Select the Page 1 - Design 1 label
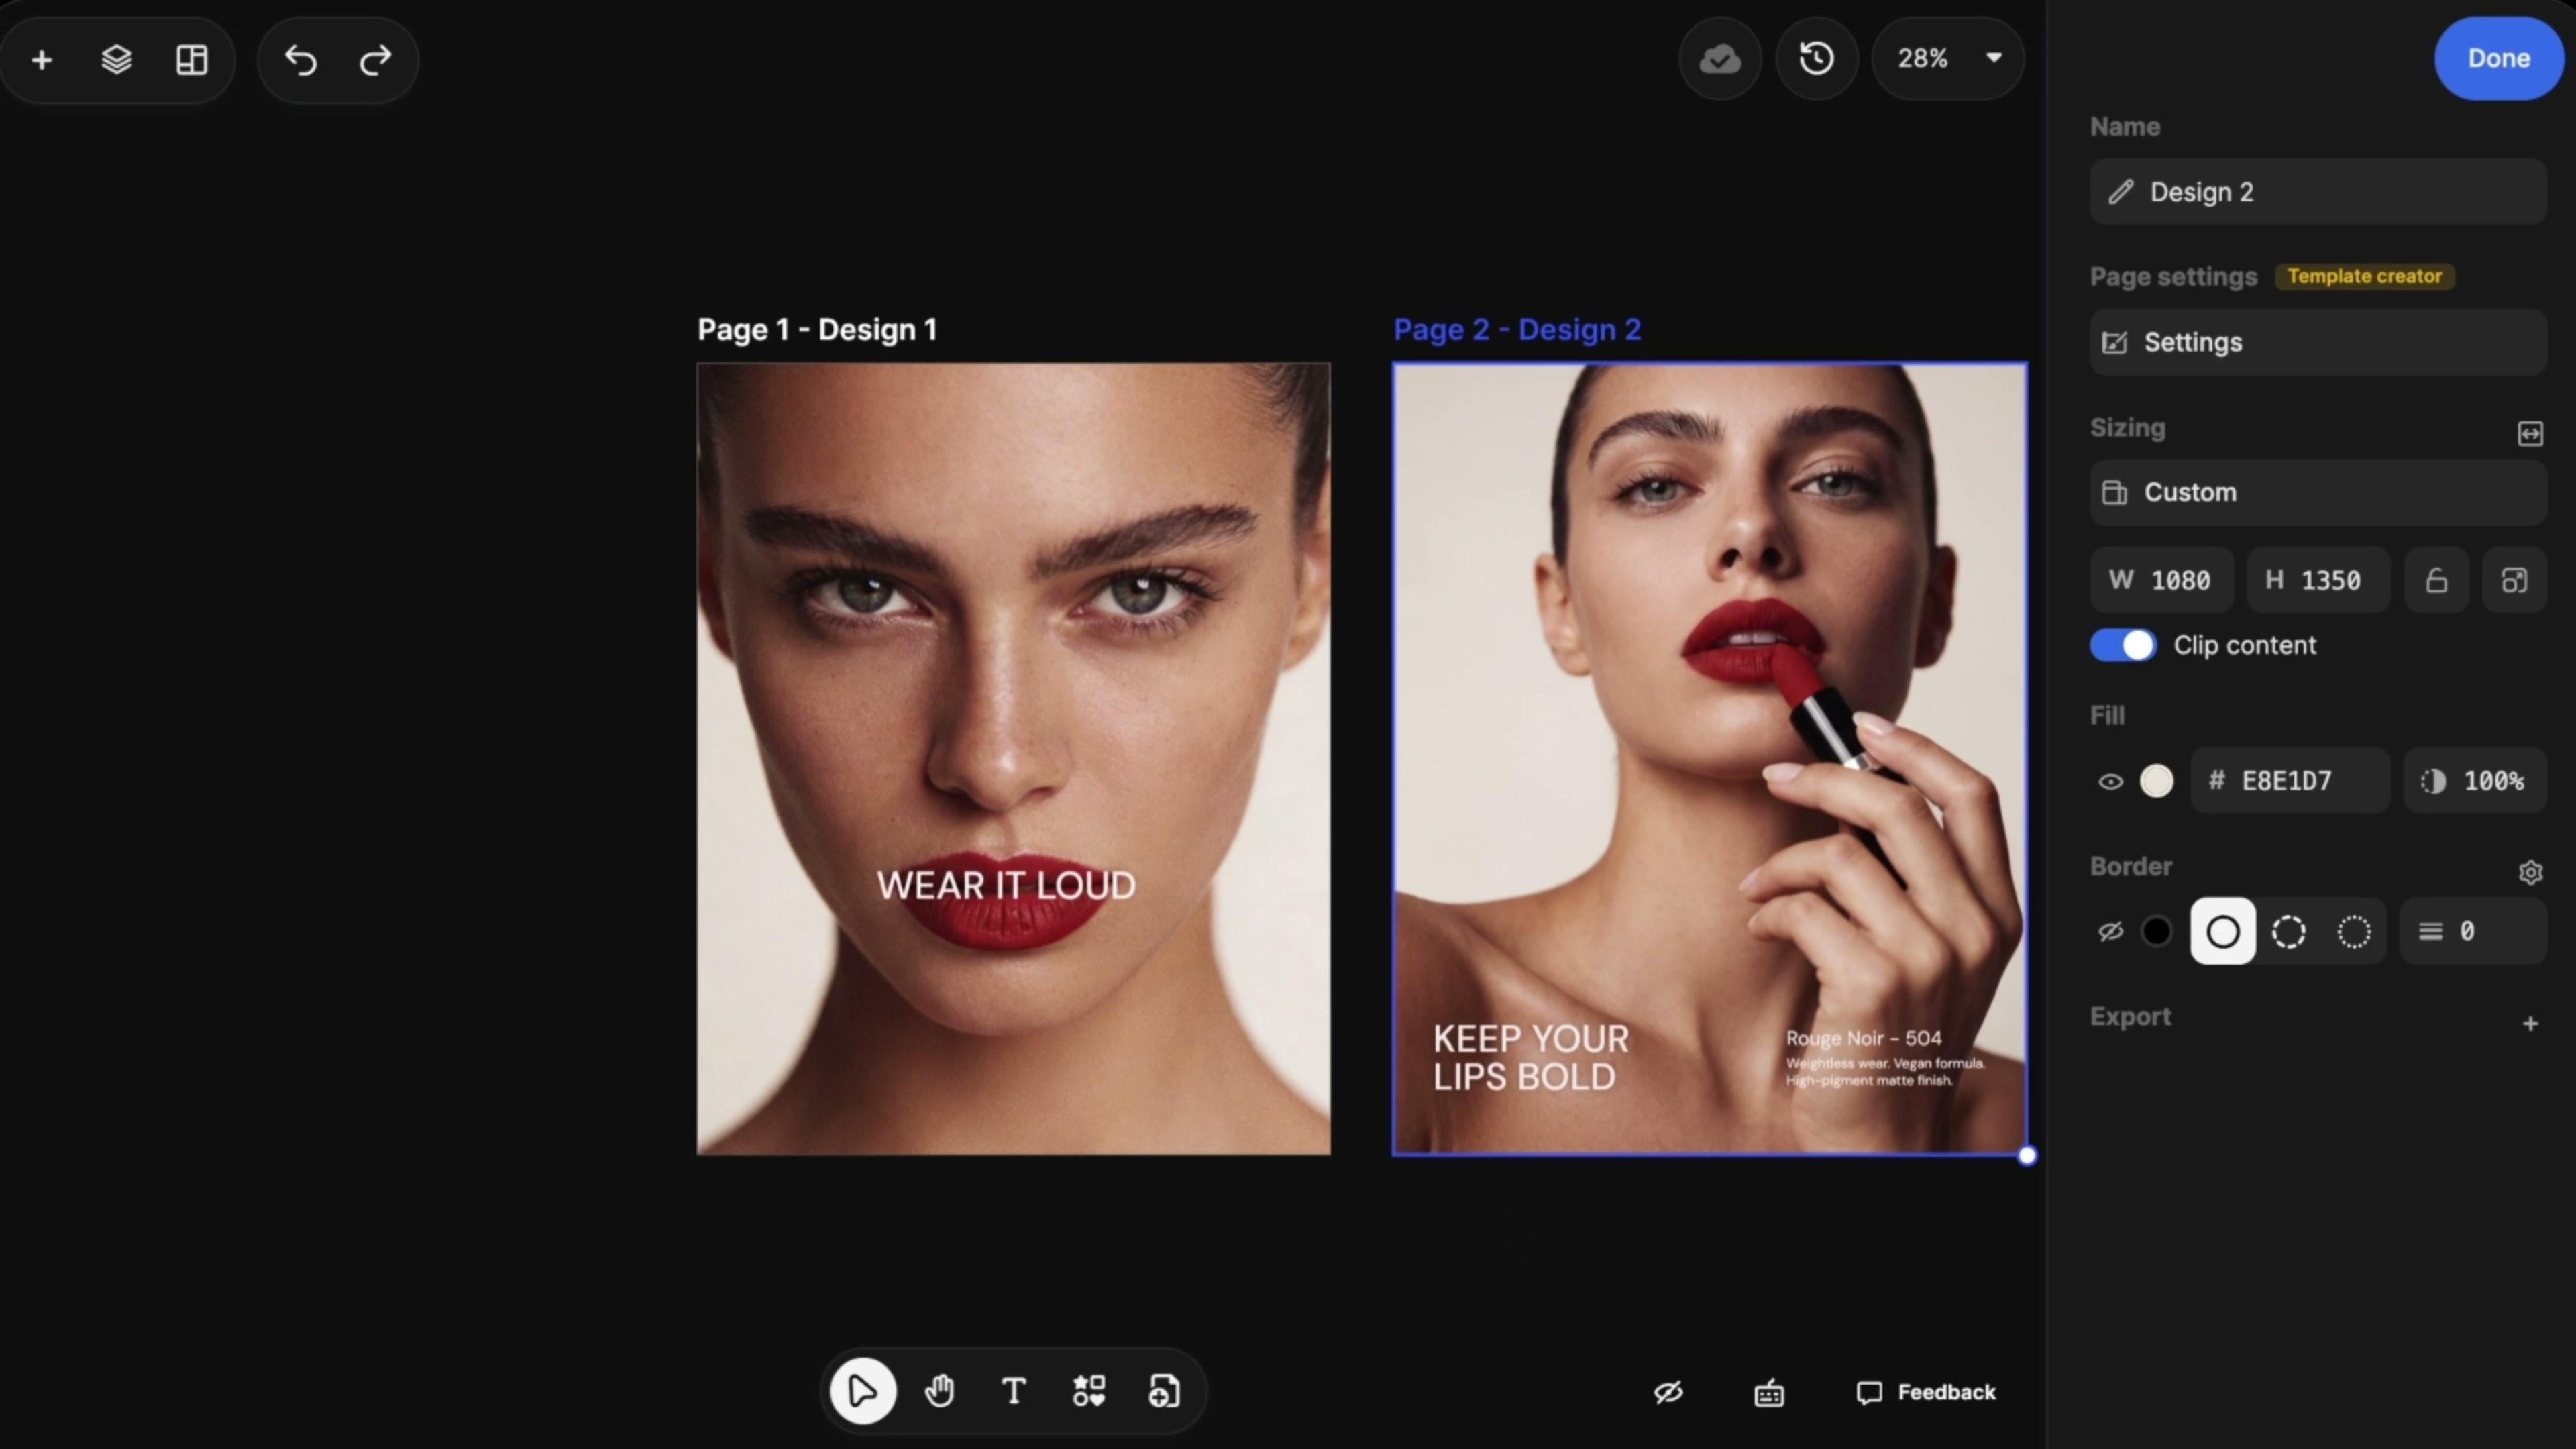The image size is (2576, 1449). (x=817, y=330)
